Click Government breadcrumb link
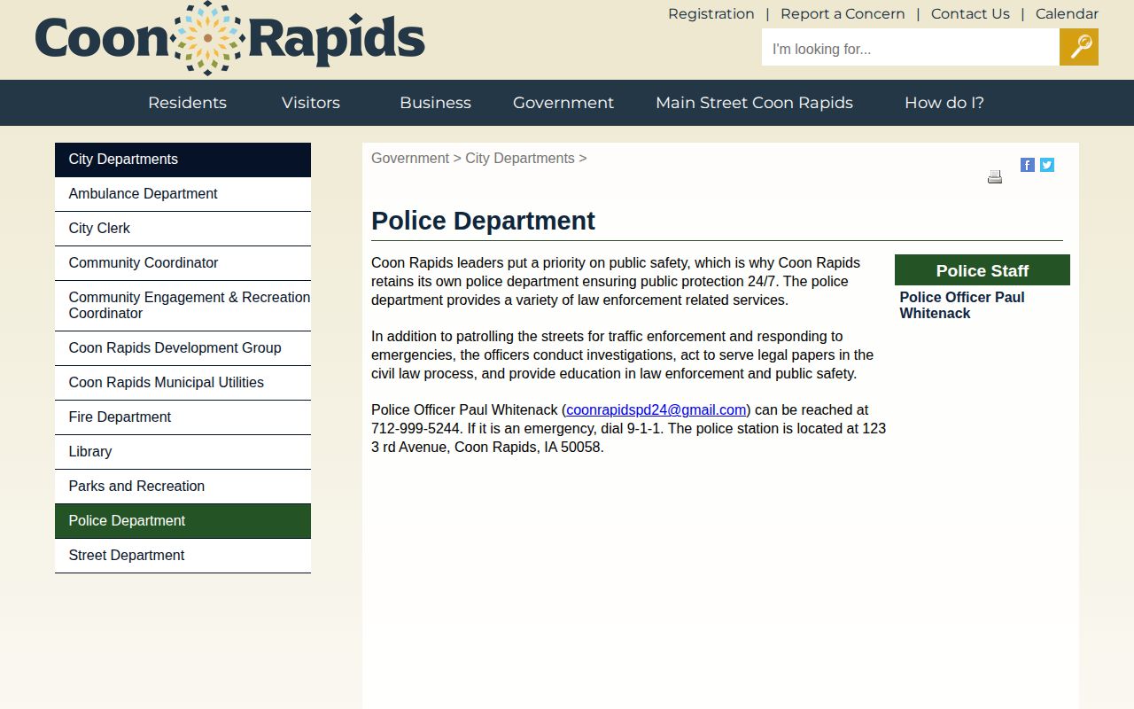The width and height of the screenshot is (1134, 709). pyautogui.click(x=410, y=159)
